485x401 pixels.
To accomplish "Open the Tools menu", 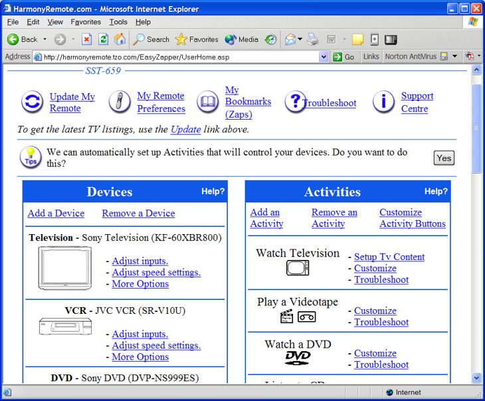I will coord(118,22).
